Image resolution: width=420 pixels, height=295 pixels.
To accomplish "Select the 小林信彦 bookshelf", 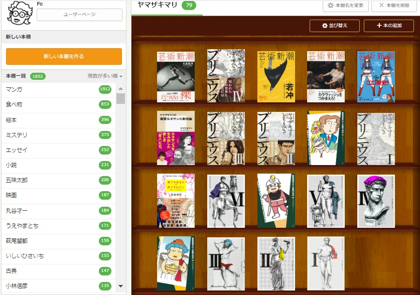I will pyautogui.click(x=59, y=286).
